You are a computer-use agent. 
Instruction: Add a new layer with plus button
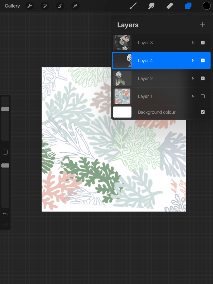pos(202,25)
